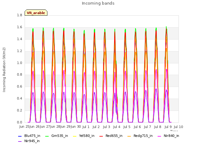Click the Jul 7 x-axis date label
The image size is (197, 147).
[x=147, y=127]
